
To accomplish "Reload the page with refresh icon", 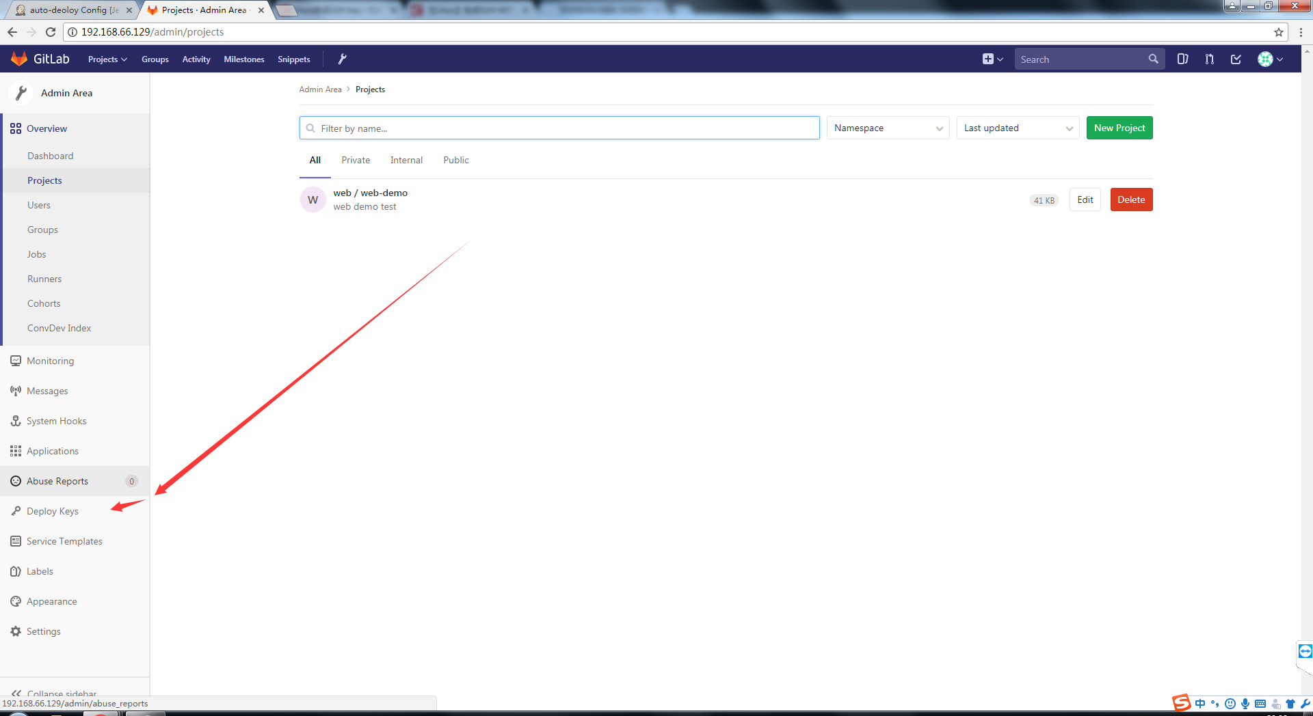I will click(x=50, y=32).
